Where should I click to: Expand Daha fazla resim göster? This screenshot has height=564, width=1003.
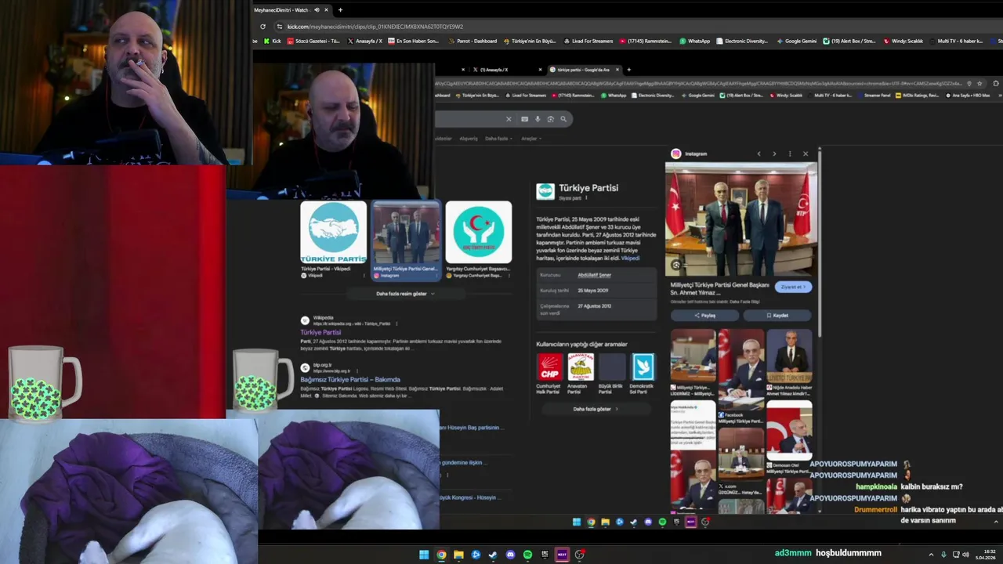(x=405, y=294)
